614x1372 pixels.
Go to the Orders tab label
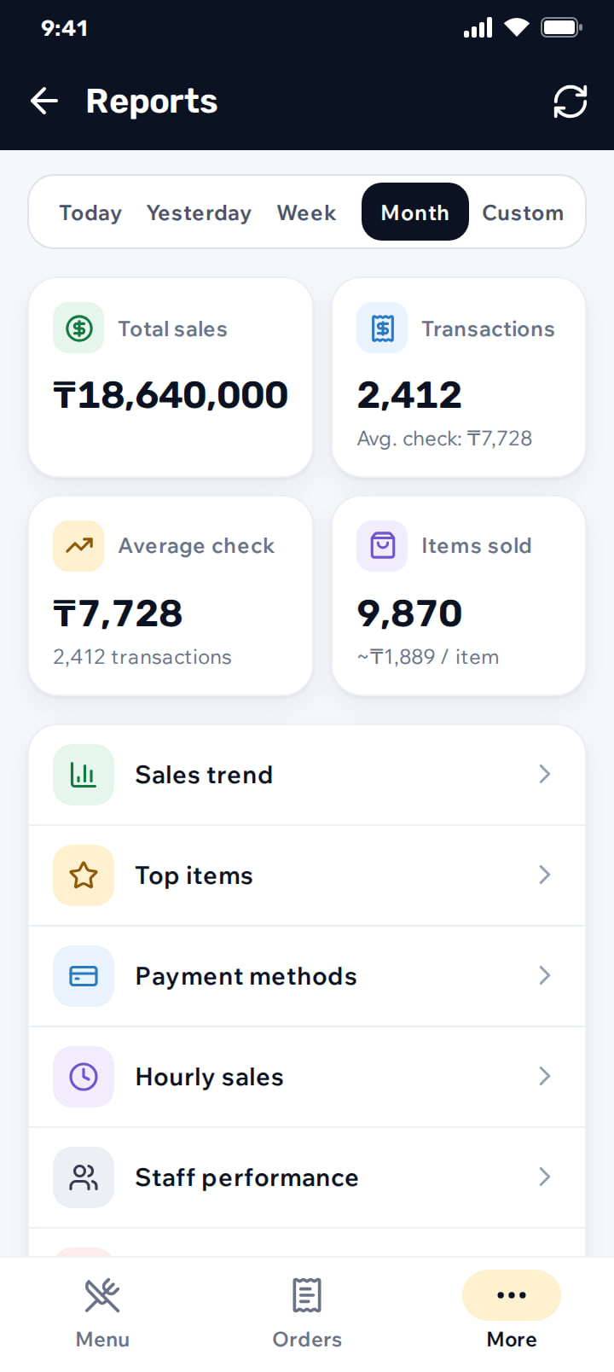307,1340
